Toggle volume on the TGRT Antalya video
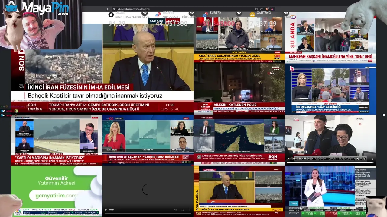Image resolution: width=387 pixels, height=217 pixels. 358,159
